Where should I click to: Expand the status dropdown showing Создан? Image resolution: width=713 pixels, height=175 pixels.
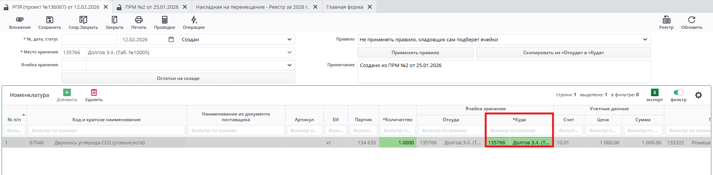pos(289,39)
